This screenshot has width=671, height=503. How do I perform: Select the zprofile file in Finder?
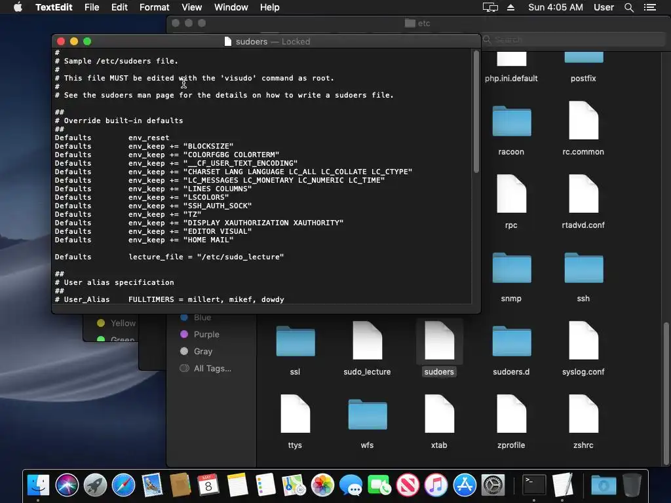click(511, 414)
